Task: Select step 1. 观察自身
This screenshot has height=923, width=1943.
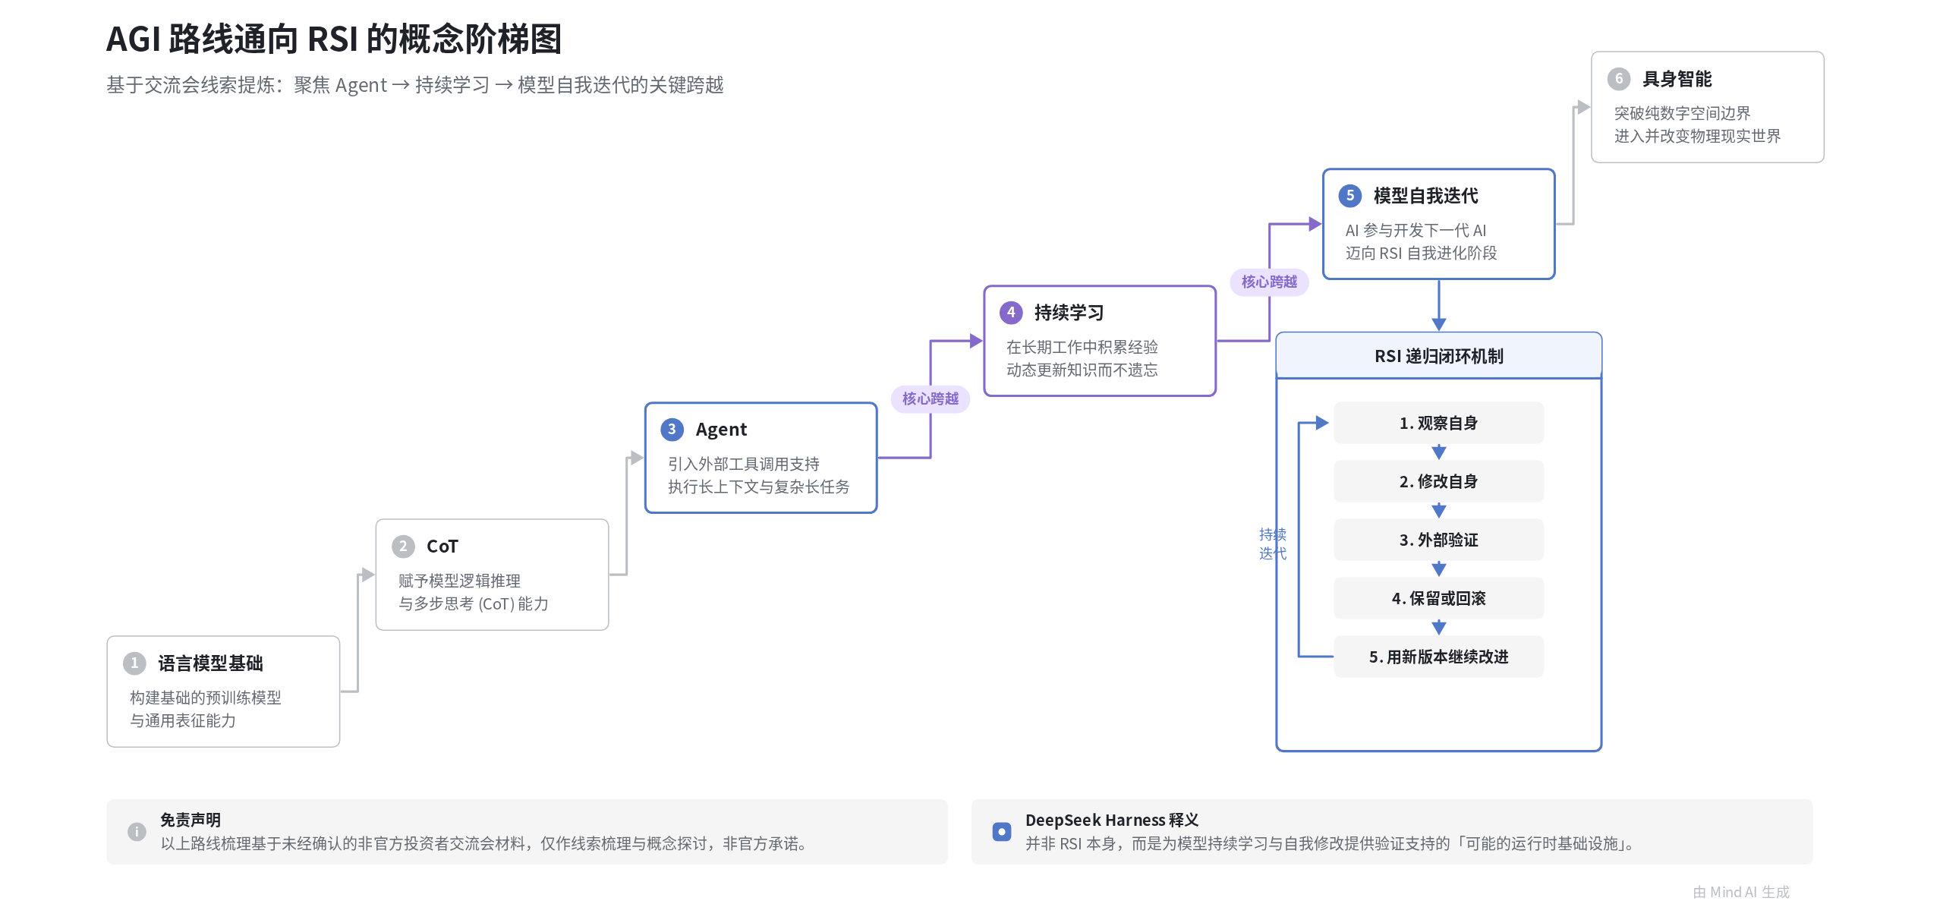Action: [1439, 423]
